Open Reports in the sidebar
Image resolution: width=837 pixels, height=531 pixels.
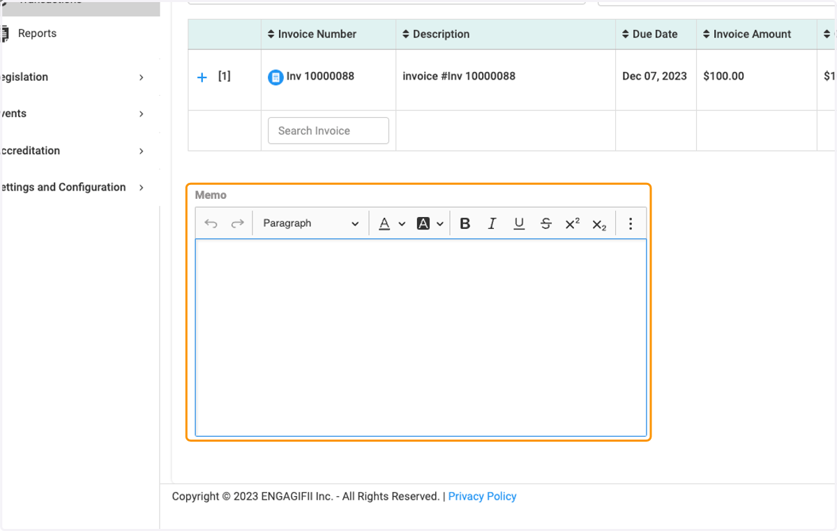point(37,33)
